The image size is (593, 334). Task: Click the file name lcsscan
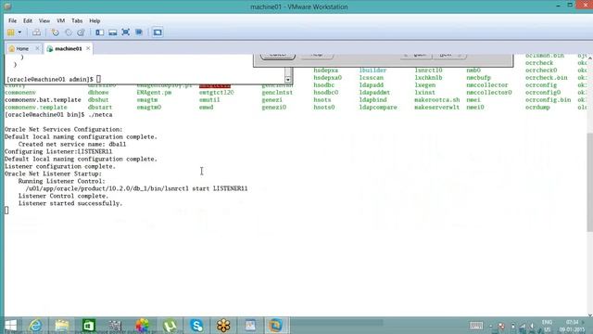point(371,78)
